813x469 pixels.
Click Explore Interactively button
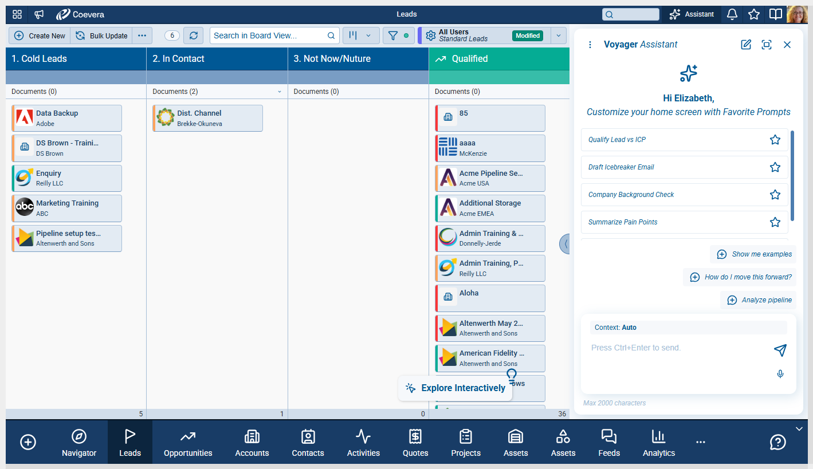(455, 388)
